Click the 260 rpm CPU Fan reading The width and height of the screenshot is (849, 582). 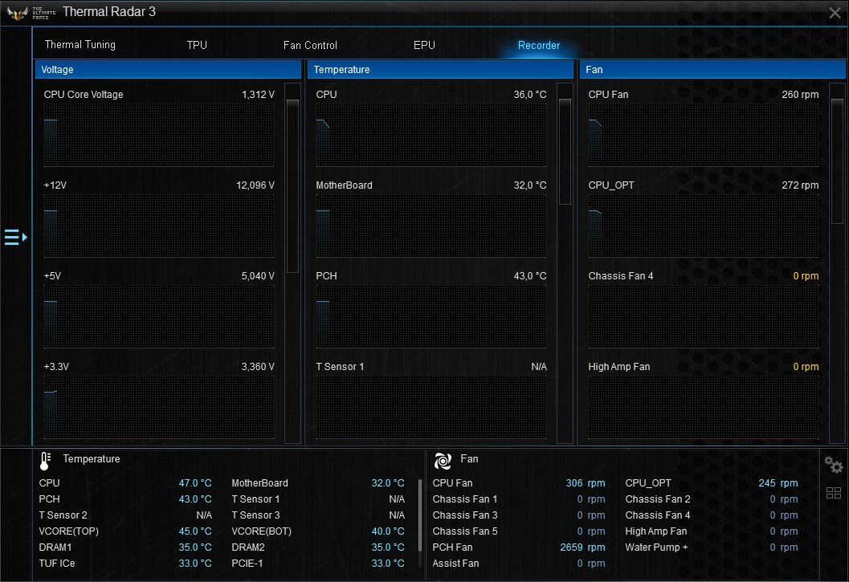tap(800, 94)
